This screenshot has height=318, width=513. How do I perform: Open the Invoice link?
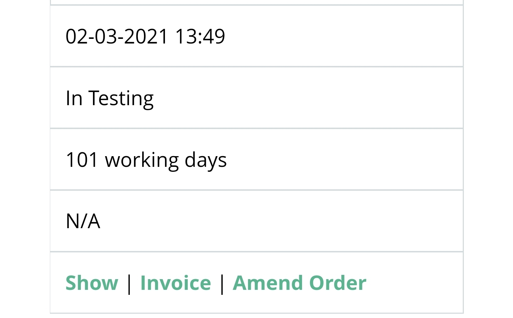[176, 283]
